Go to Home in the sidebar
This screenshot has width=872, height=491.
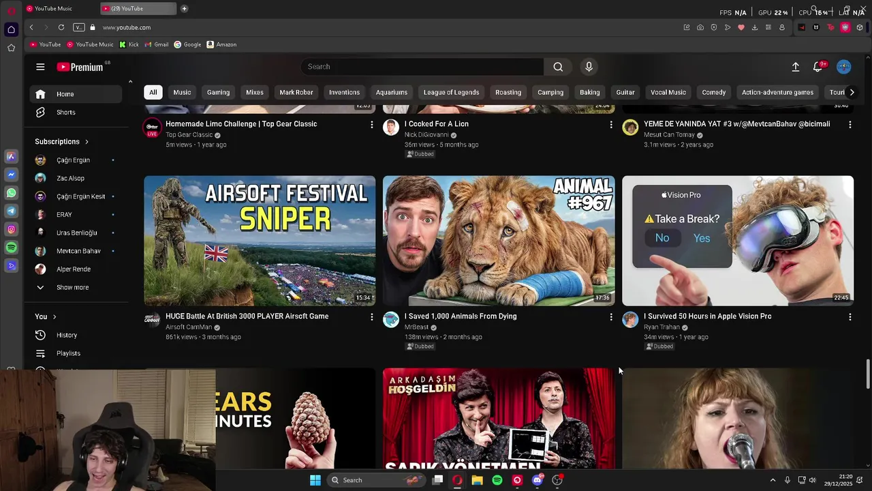76,94
